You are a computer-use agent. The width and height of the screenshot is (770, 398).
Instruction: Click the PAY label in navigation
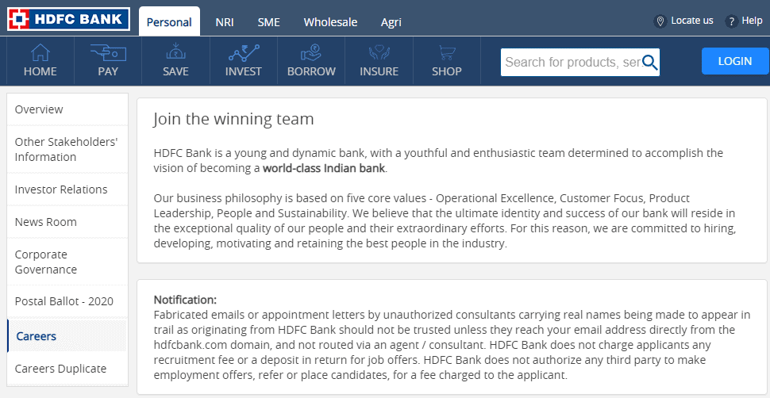[108, 71]
